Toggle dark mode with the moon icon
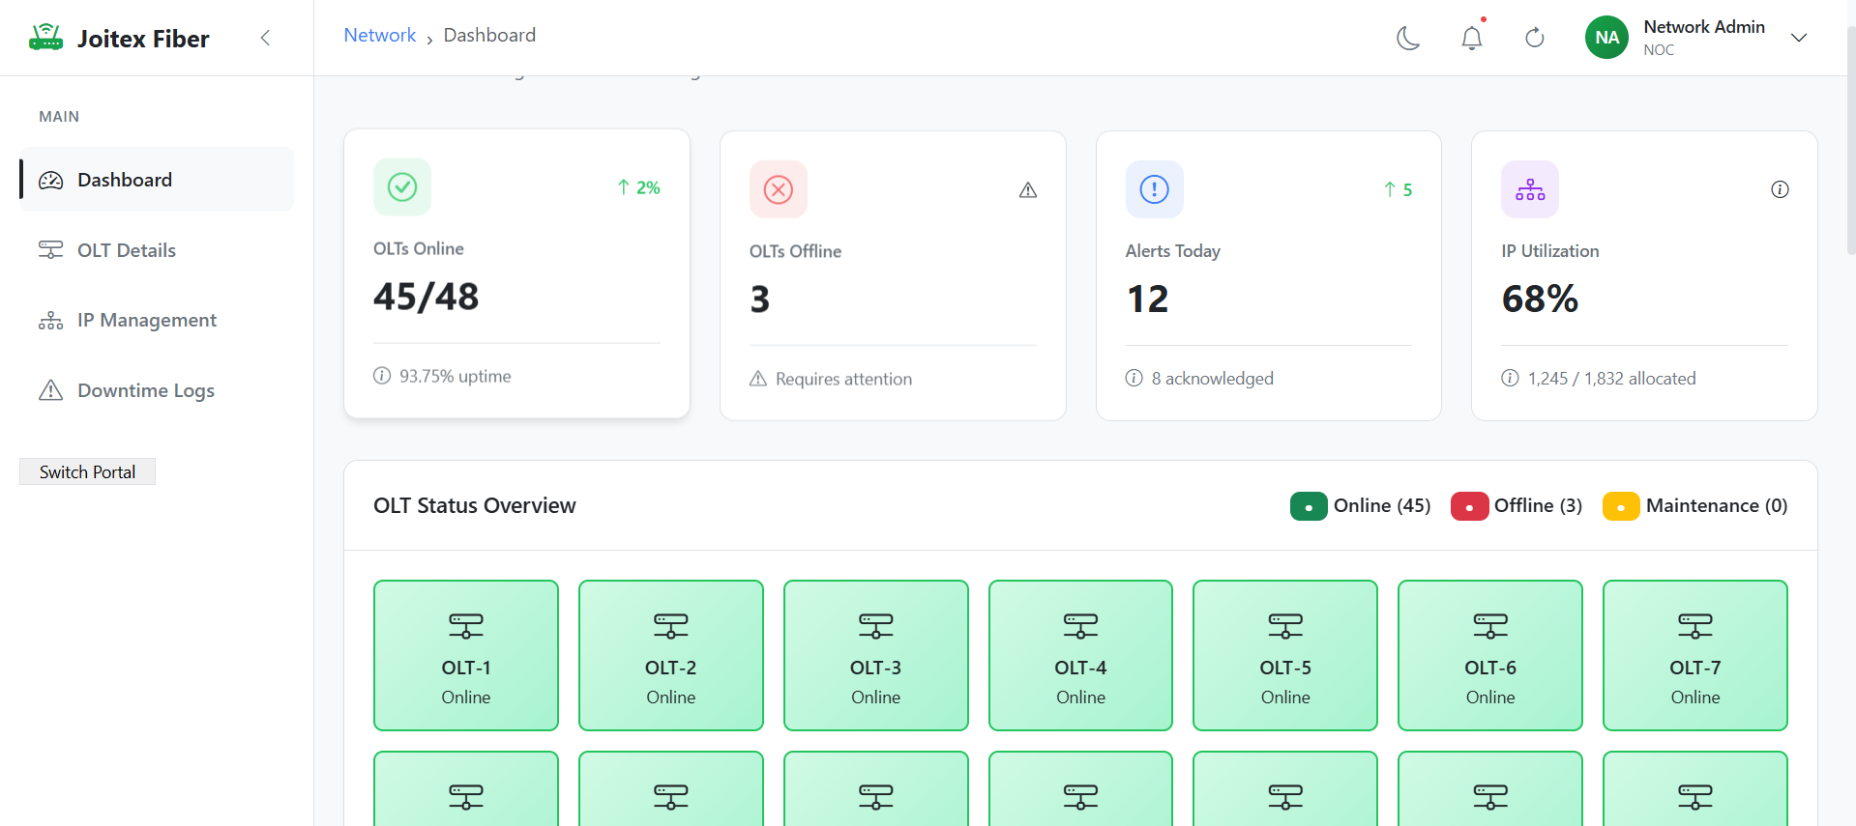Image resolution: width=1856 pixels, height=826 pixels. pyautogui.click(x=1408, y=38)
